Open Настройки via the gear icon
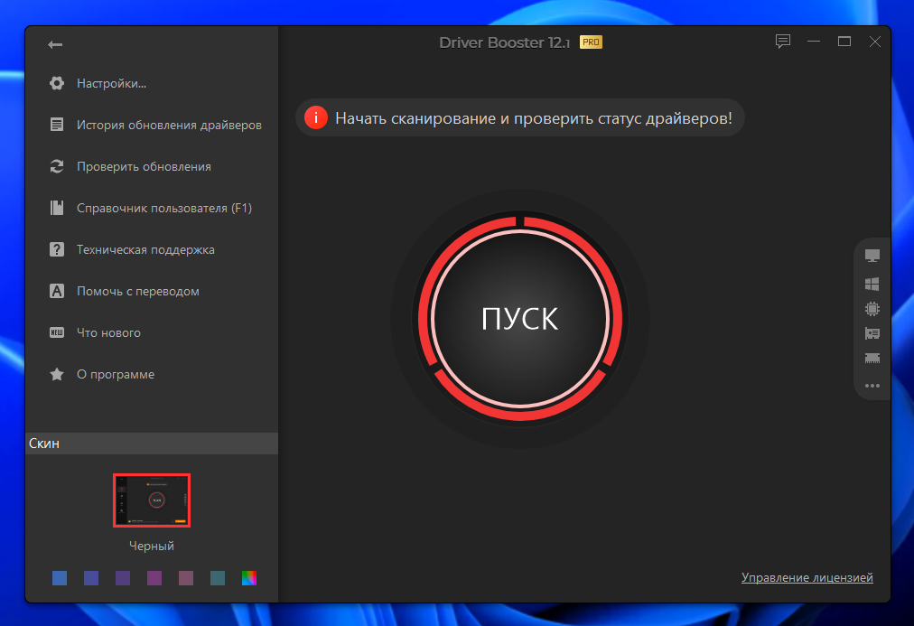 pyautogui.click(x=99, y=82)
